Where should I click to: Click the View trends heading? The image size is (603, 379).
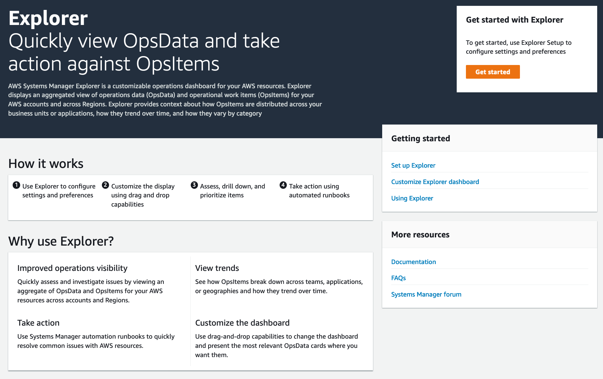pyautogui.click(x=217, y=268)
